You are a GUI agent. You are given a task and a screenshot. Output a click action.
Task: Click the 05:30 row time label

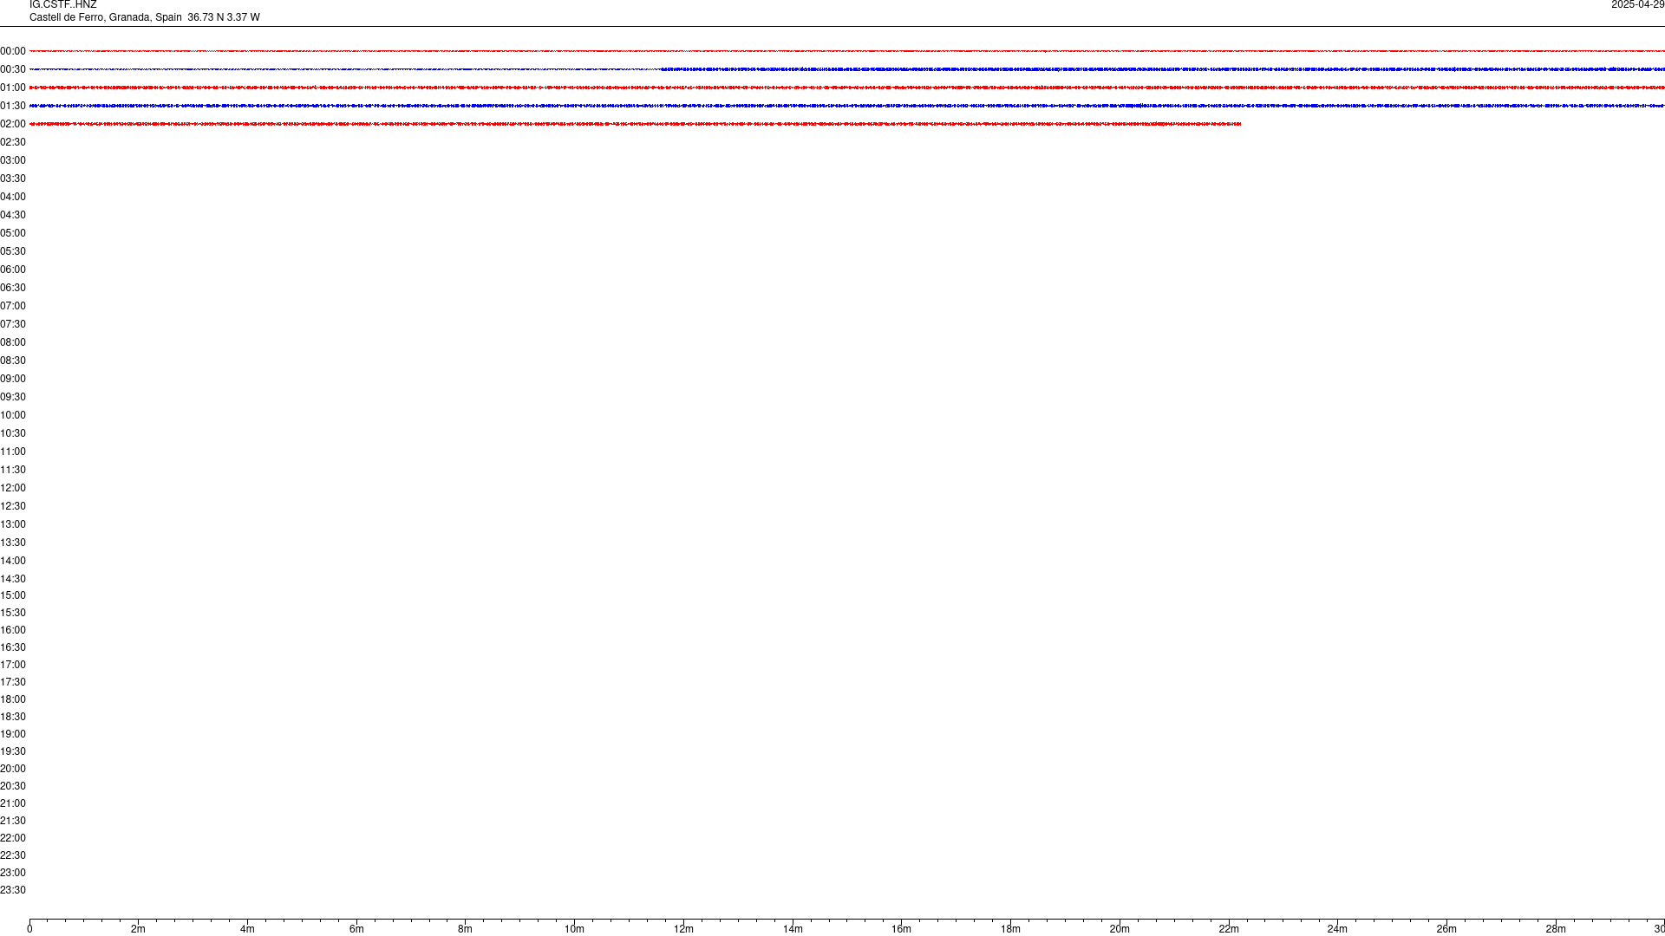point(13,251)
